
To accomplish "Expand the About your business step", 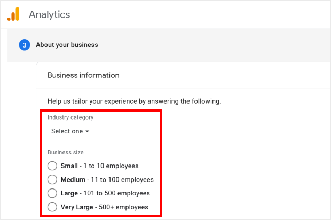I will (67, 45).
